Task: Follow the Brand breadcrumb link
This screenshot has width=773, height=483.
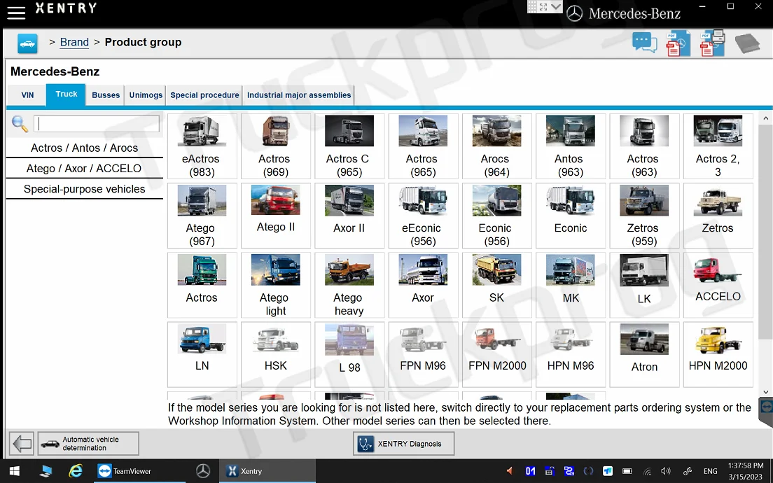Action: (74, 43)
